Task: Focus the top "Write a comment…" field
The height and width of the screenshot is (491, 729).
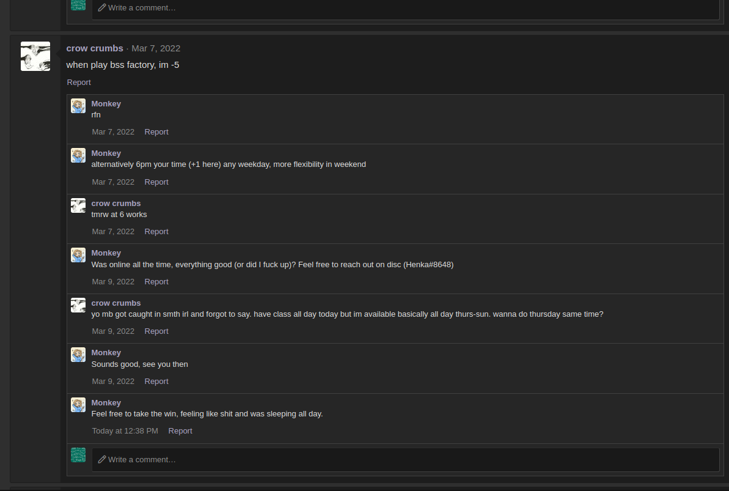Action: (405, 9)
